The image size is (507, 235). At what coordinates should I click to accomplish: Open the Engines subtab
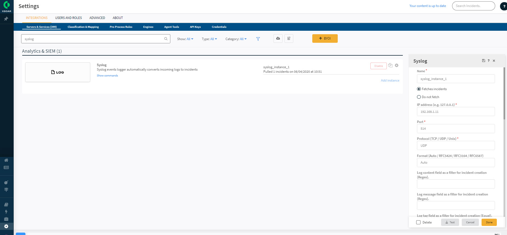tap(148, 27)
